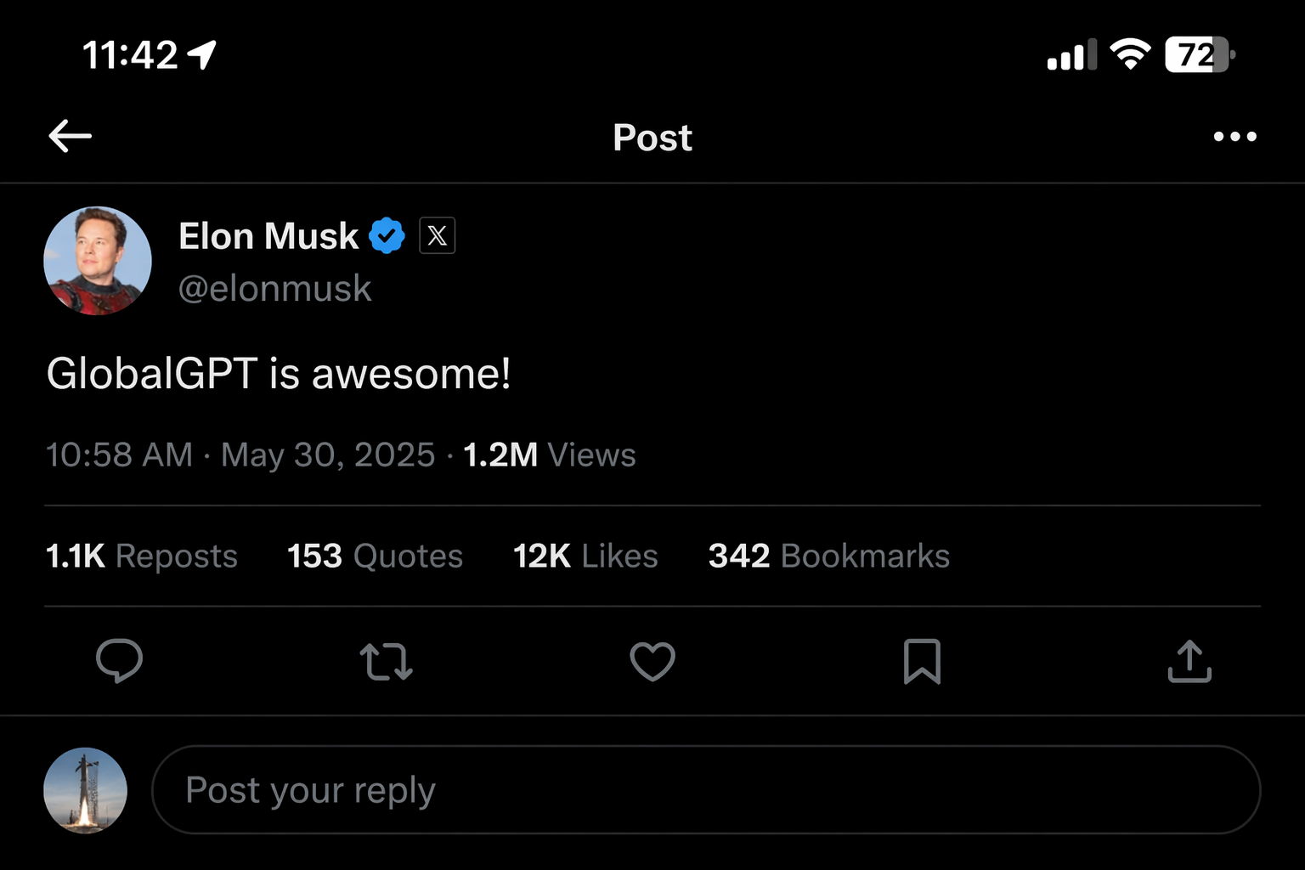The width and height of the screenshot is (1305, 870).
Task: Like the post with the heart icon
Action: click(x=652, y=662)
